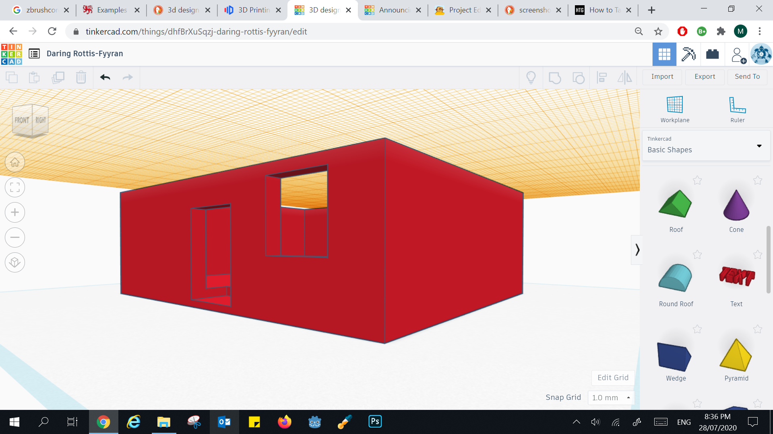Click the Mirror/Flip tool

pyautogui.click(x=624, y=77)
